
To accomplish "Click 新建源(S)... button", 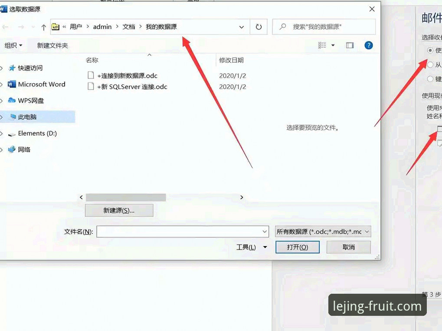I will 119,210.
